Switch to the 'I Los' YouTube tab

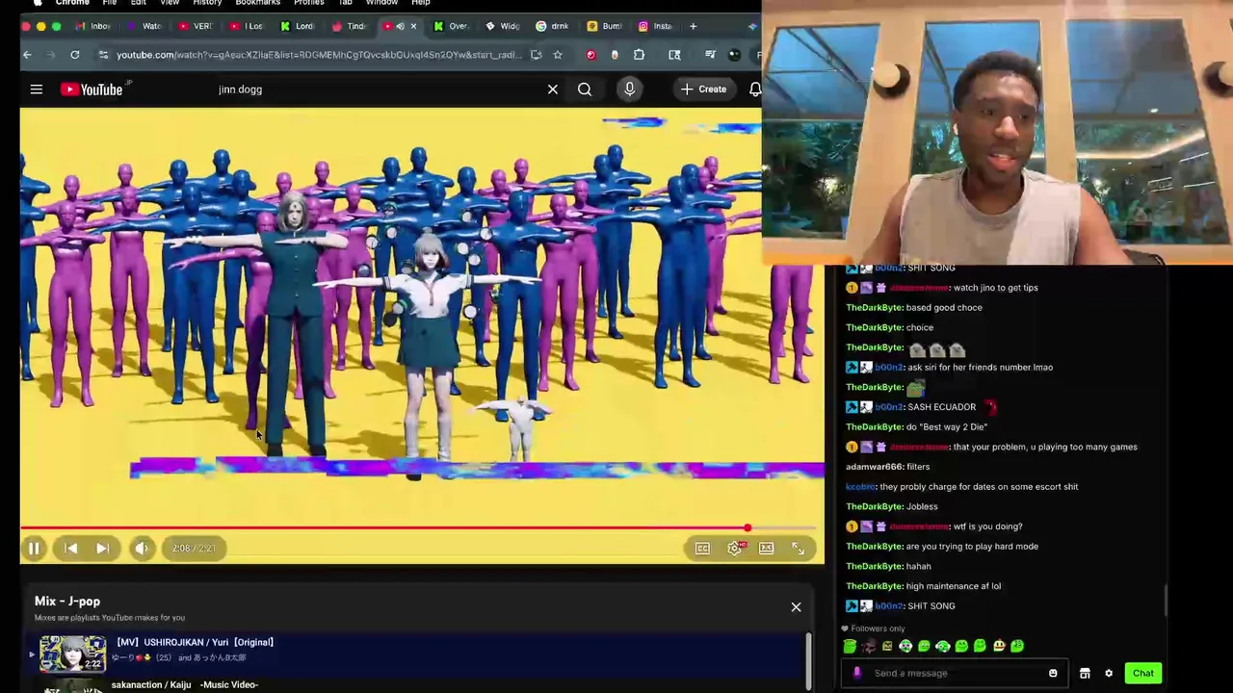tap(246, 26)
